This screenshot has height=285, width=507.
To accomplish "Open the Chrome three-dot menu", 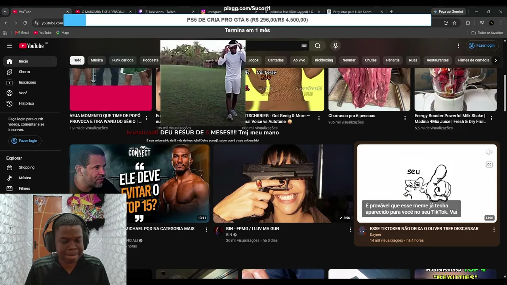I will pyautogui.click(x=501, y=23).
